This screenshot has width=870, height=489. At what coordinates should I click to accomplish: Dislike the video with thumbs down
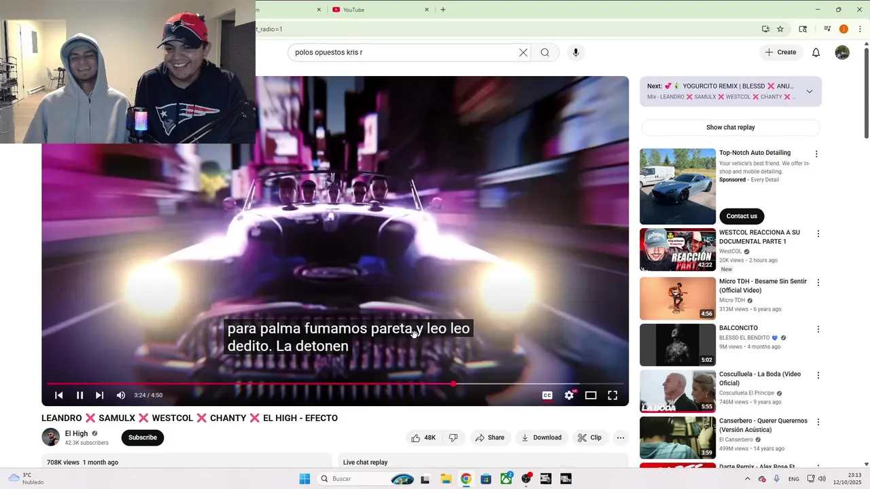tap(453, 437)
